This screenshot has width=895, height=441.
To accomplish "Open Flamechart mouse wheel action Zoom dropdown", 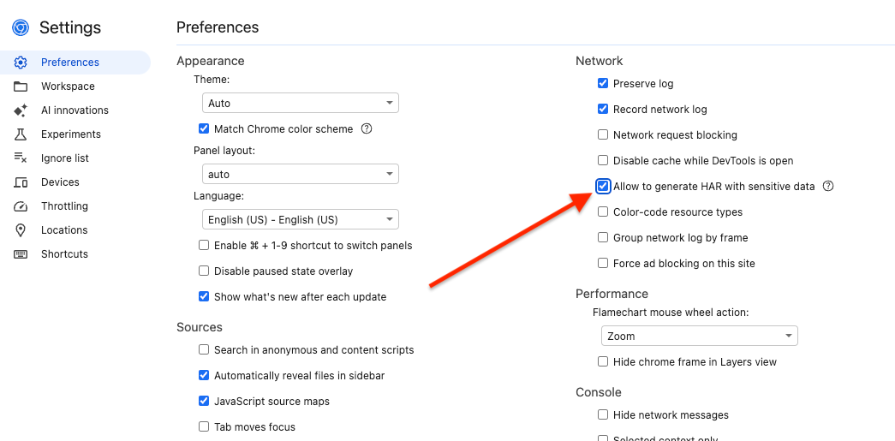I will point(699,337).
